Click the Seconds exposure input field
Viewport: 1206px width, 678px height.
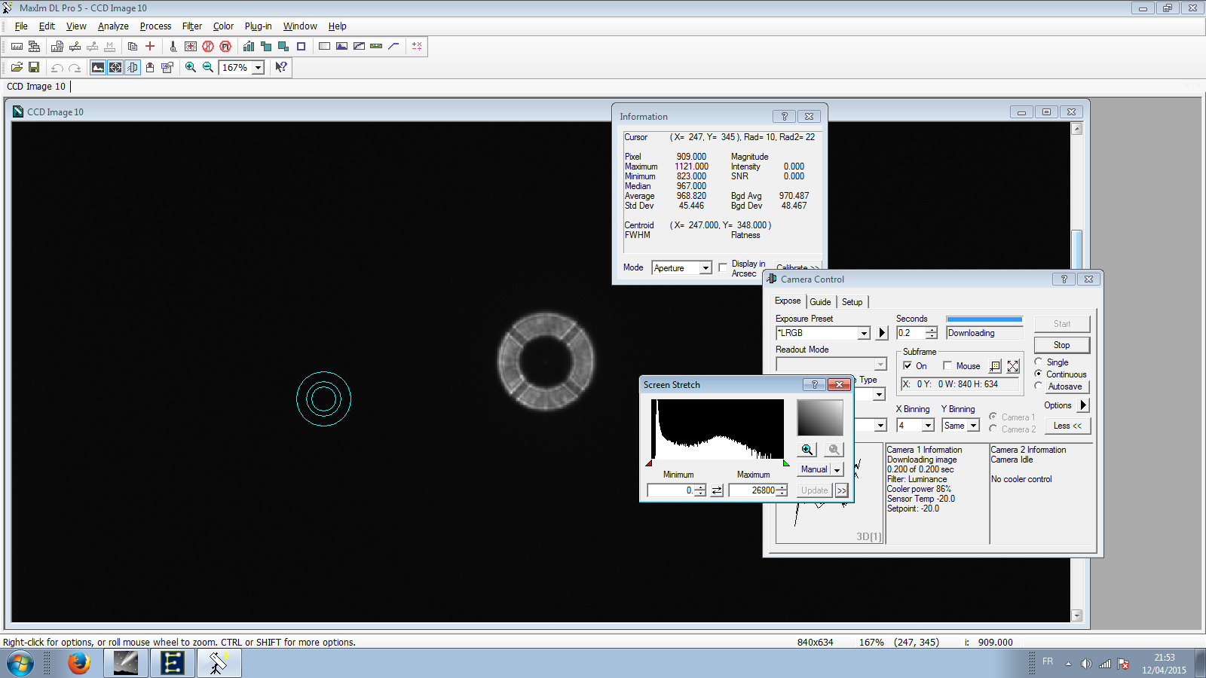[911, 333]
